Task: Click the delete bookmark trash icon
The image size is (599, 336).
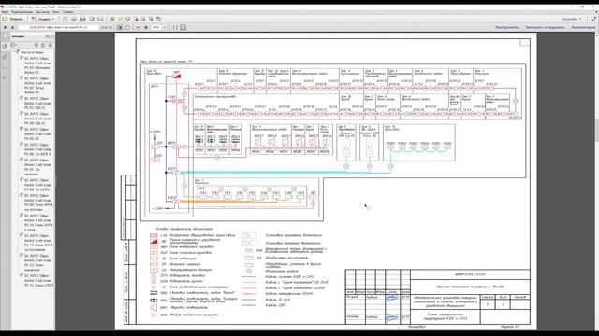Action: click(37, 45)
